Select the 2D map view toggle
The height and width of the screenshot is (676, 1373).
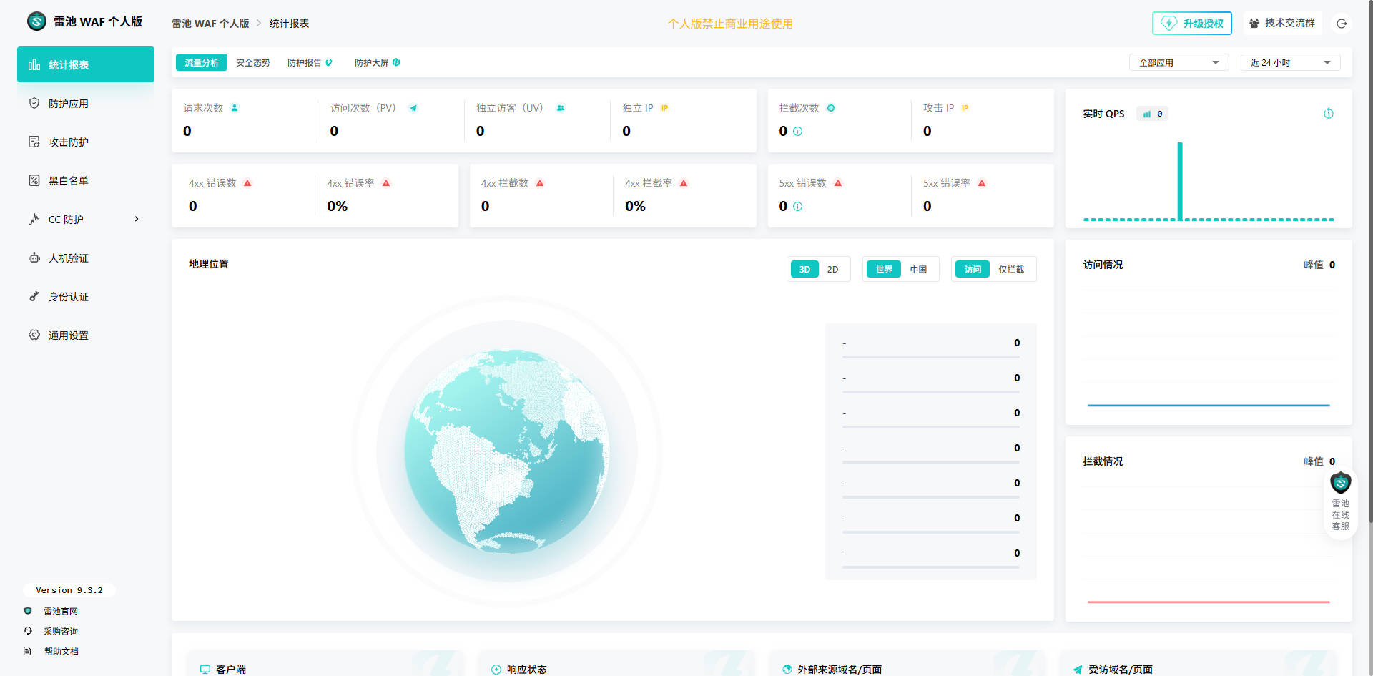point(832,269)
